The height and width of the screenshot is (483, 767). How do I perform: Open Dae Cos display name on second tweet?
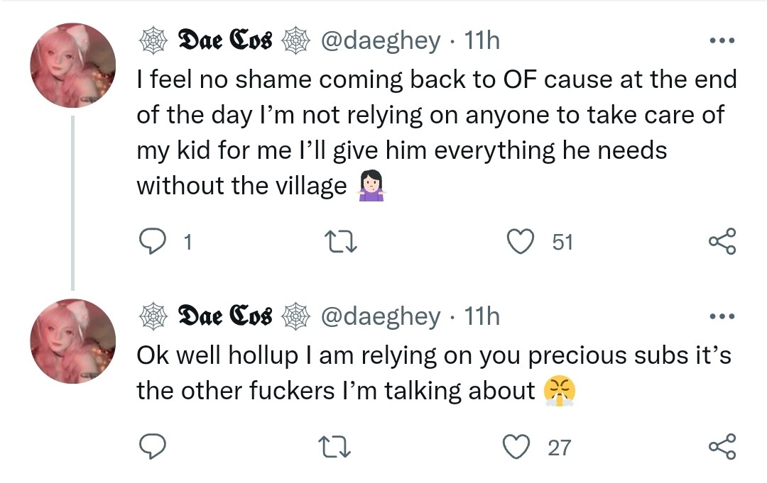pyautogui.click(x=224, y=316)
